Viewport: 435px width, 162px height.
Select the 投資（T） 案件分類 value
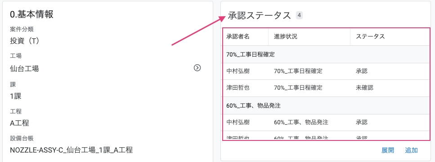pyautogui.click(x=25, y=41)
